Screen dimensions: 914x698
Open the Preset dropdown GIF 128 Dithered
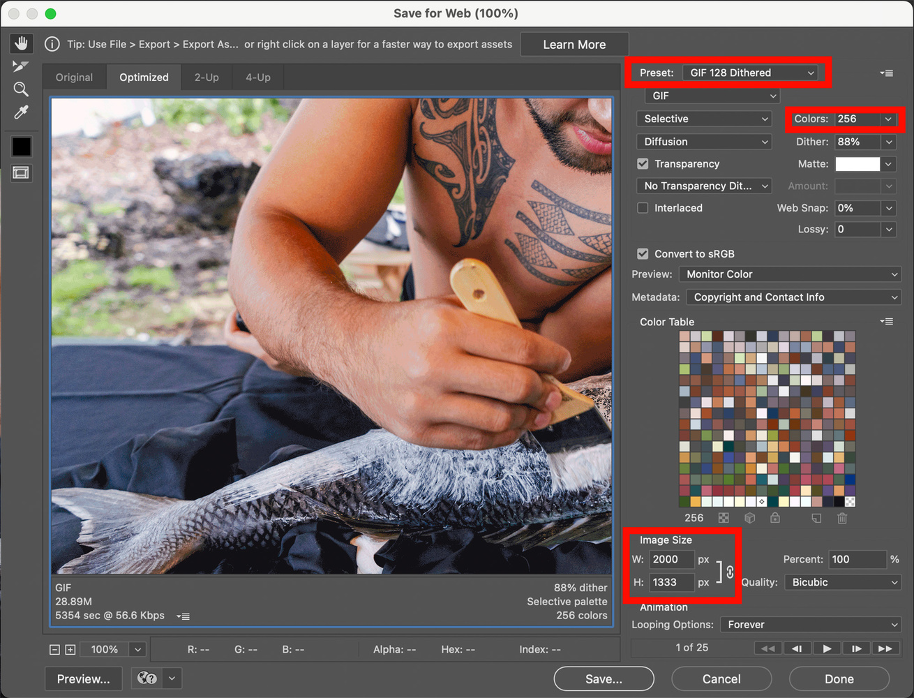point(750,73)
